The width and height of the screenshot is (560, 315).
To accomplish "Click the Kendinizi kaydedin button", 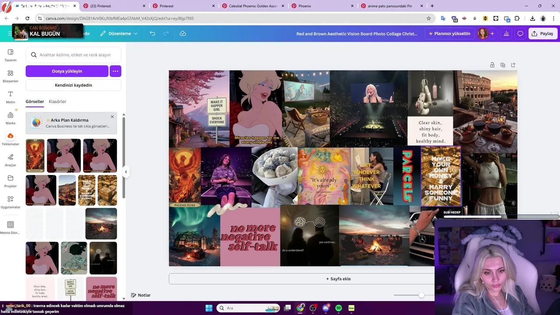I will pos(73,85).
